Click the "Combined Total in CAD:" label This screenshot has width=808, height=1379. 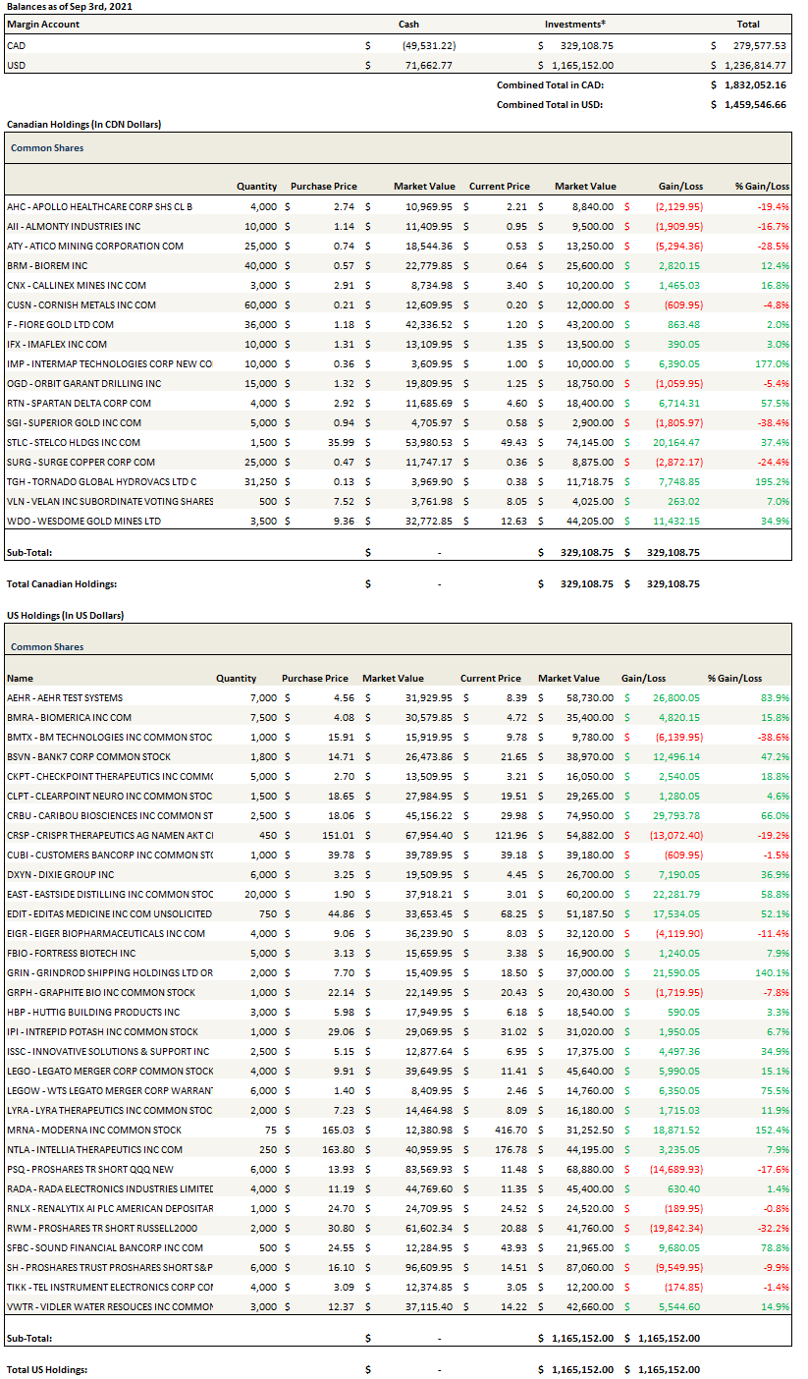tap(549, 84)
